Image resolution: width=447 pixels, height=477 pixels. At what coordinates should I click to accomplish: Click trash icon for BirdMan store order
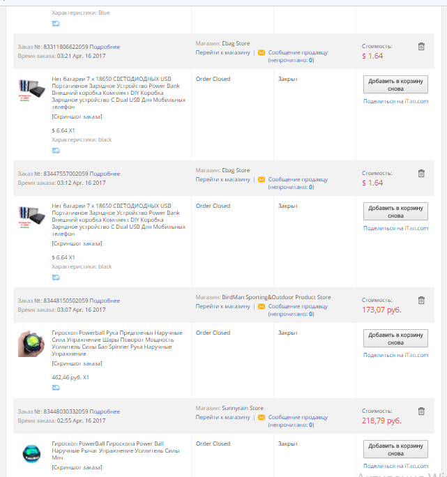click(x=421, y=301)
